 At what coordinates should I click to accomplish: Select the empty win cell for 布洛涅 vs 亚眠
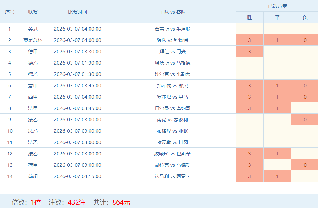click(249, 131)
